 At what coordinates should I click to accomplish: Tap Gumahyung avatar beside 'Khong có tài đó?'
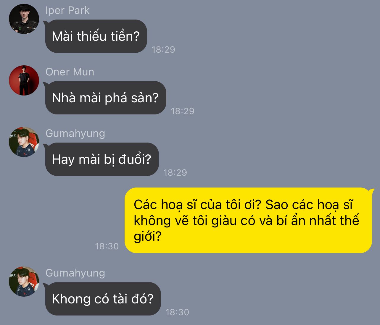24,282
